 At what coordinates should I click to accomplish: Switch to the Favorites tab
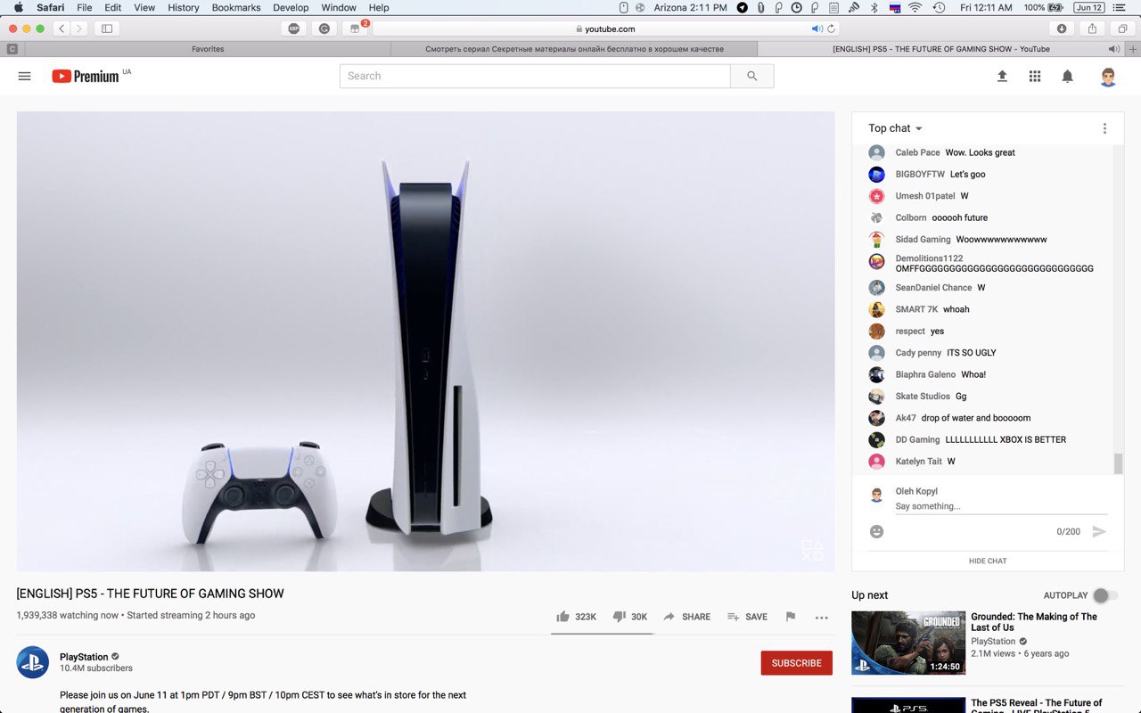click(x=208, y=49)
